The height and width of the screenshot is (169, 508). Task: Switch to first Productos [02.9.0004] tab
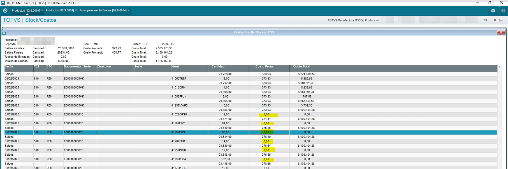[26, 11]
